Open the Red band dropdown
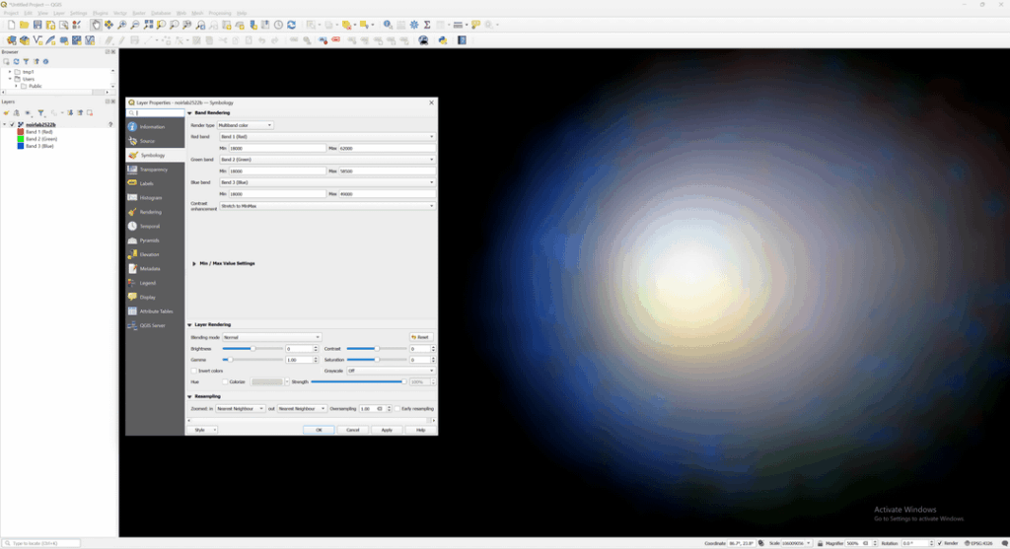This screenshot has height=549, width=1010. [x=327, y=137]
